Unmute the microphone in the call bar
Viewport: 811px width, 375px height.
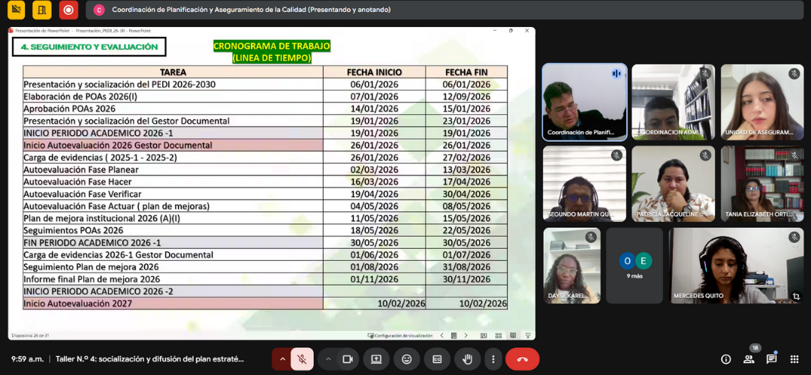pos(301,359)
